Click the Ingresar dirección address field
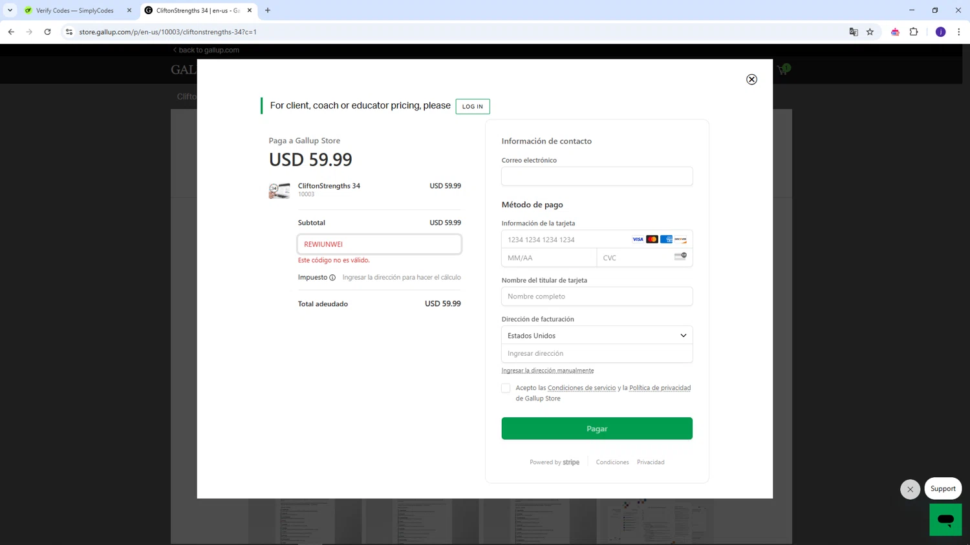Screen dimensions: 970x545 point(597,353)
